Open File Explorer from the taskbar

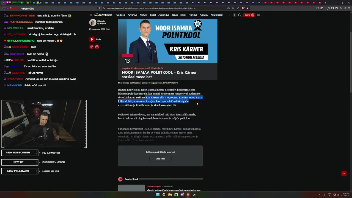click(170, 195)
